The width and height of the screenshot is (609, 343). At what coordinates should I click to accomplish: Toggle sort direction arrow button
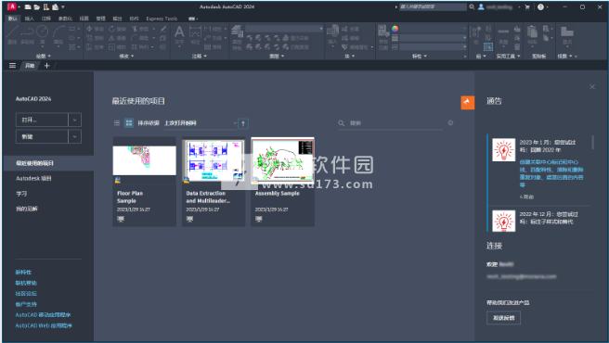pyautogui.click(x=243, y=123)
